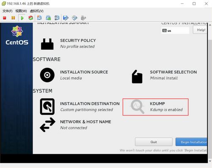Screen dimensions: 212x168
Task: Click the Quit button
Action: click(154, 142)
